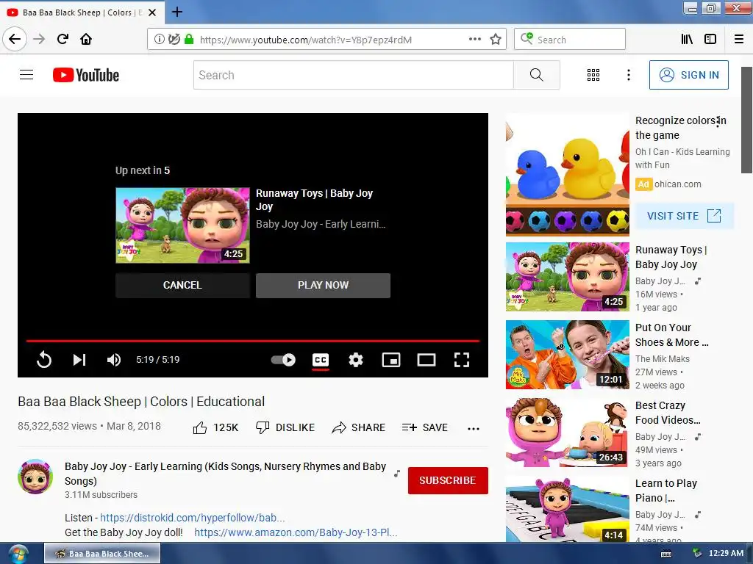Toggle the autoplay switch in player
Viewport: 753px width, 564px height.
point(283,360)
